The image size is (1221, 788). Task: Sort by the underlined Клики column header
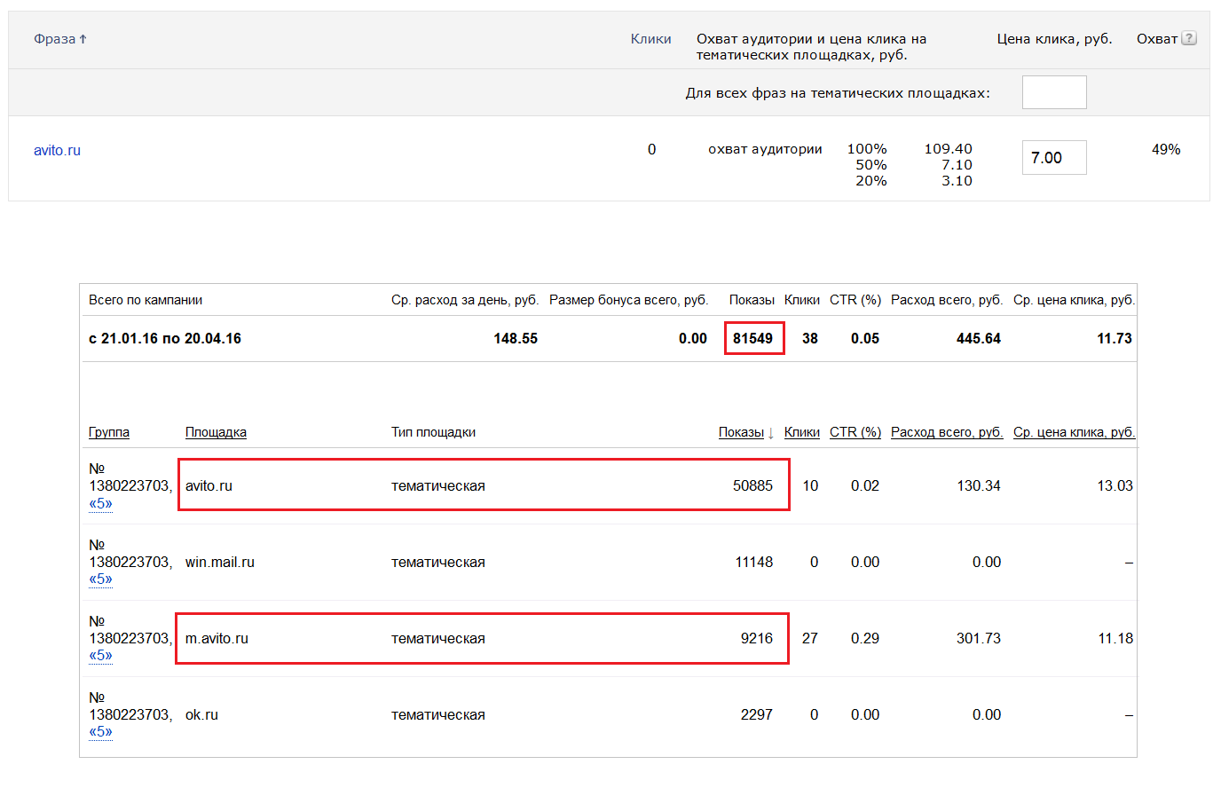tap(801, 432)
